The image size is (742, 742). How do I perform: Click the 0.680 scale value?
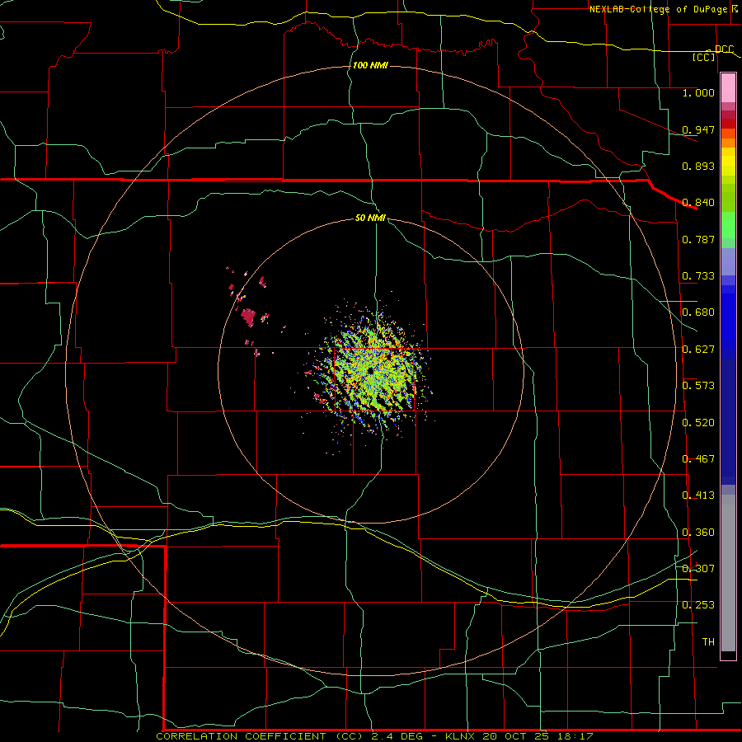[x=698, y=312]
